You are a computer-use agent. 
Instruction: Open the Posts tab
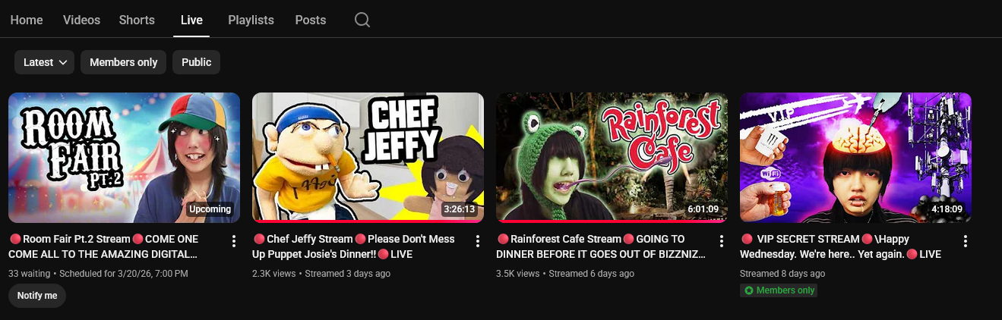(x=311, y=20)
